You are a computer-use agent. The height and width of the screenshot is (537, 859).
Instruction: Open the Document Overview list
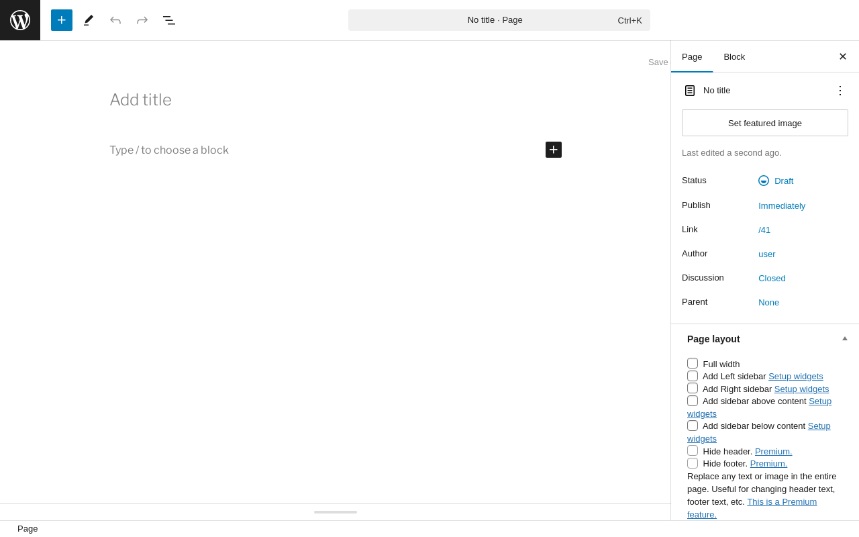(169, 20)
